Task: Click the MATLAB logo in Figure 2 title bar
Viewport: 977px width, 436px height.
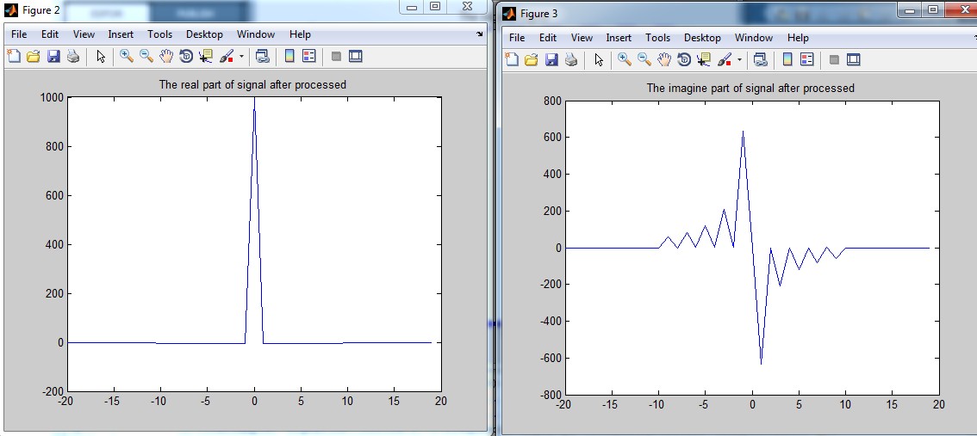Action: point(11,10)
